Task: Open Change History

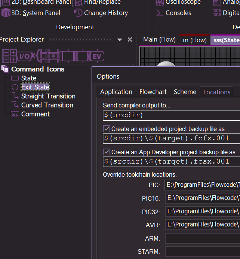Action: click(x=101, y=13)
